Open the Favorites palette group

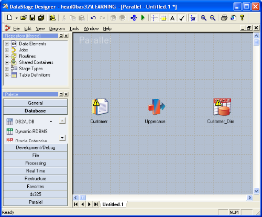(x=35, y=187)
